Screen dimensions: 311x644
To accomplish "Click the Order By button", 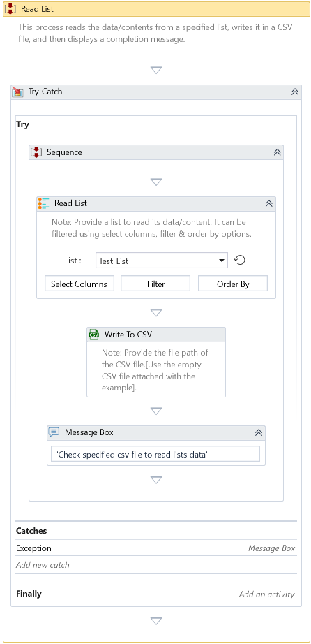I will point(233,284).
